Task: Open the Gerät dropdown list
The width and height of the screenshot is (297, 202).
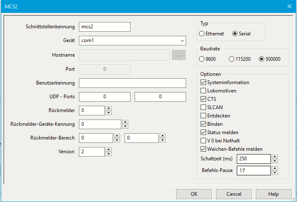Action: 182,41
